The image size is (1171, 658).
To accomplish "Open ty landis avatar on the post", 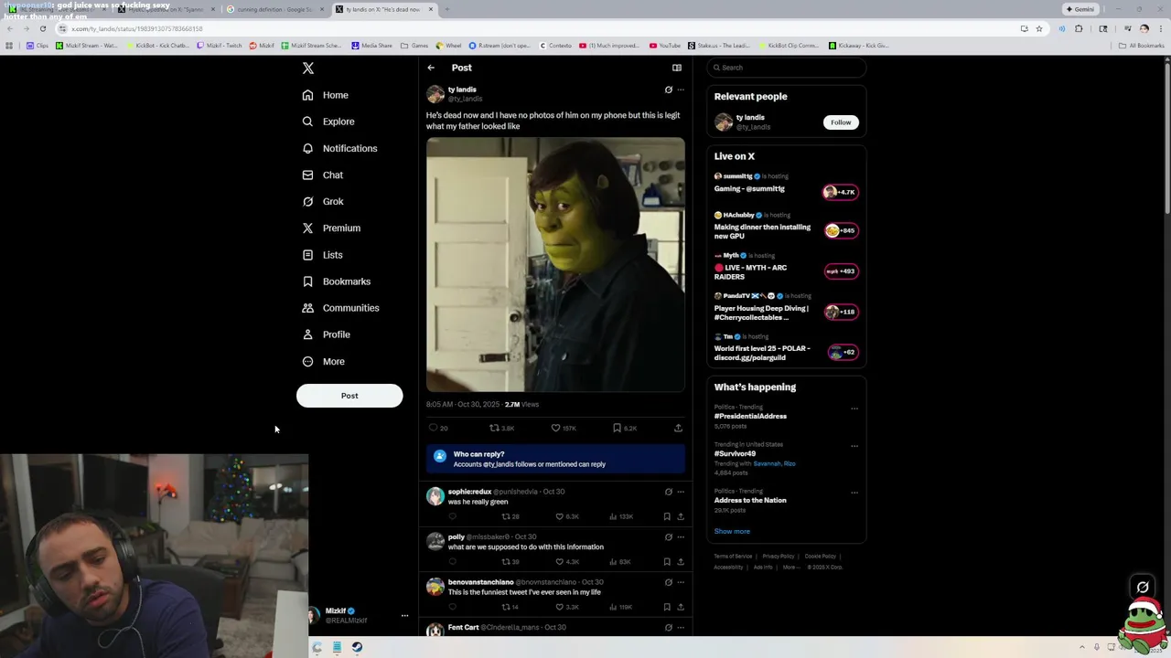I will click(435, 94).
